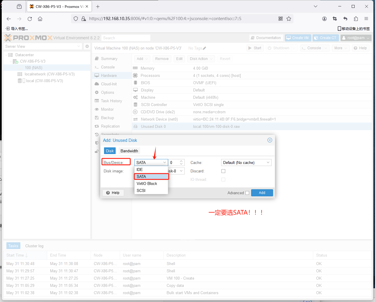Click the top-right Help button
375x302 pixels.
[361, 48]
